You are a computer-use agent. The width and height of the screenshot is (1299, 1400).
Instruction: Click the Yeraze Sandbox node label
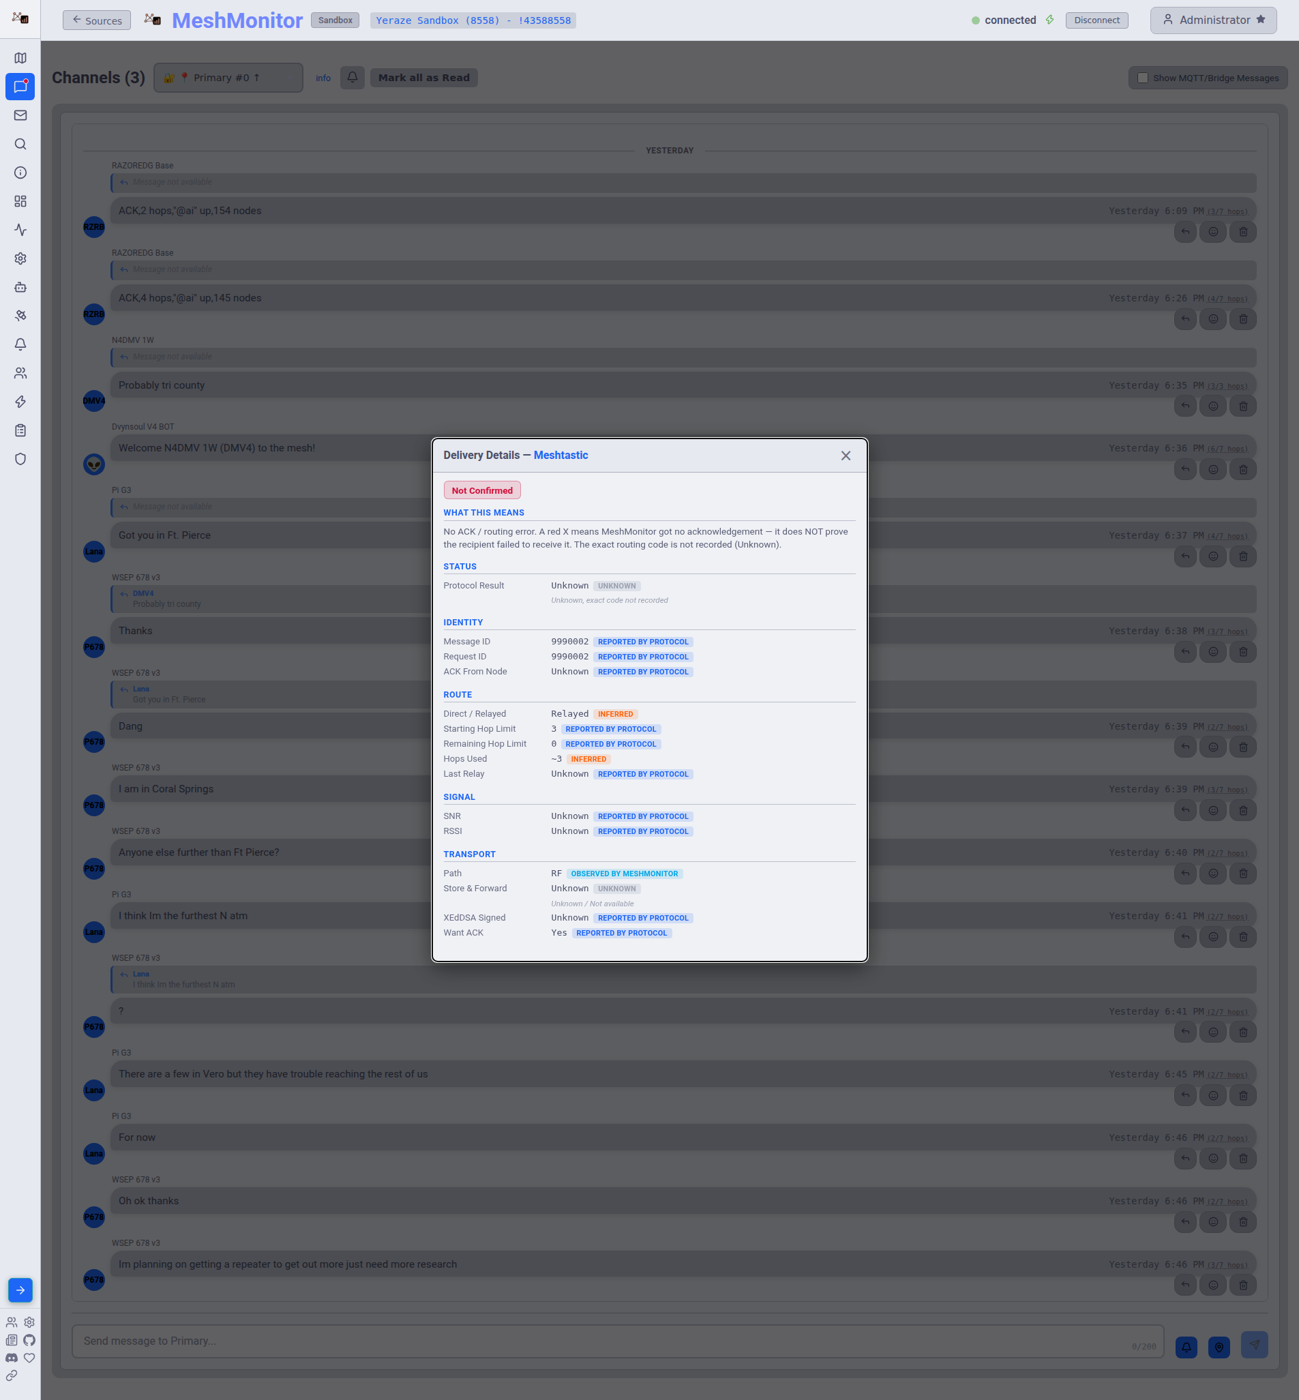(x=473, y=20)
